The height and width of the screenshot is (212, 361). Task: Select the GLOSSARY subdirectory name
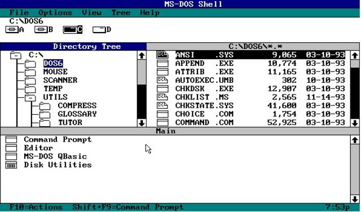[x=77, y=114]
